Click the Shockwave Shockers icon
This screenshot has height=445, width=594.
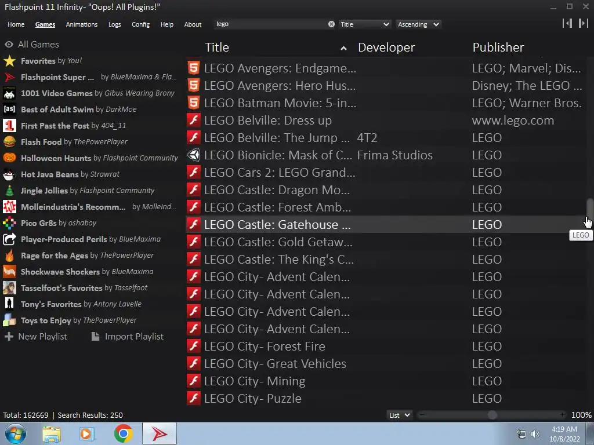pos(9,272)
